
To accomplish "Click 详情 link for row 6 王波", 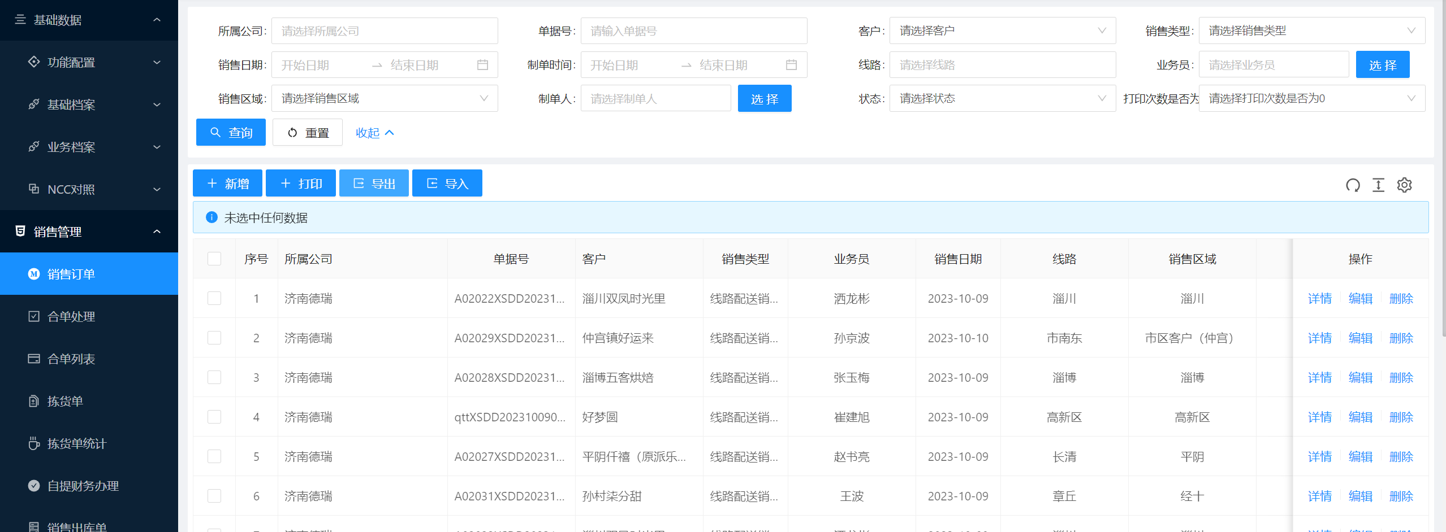I will (1320, 496).
